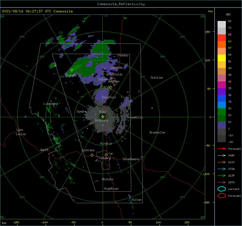Screen dimensions: 242x226
Task: Click the current legend text
Action: click(x=234, y=189)
